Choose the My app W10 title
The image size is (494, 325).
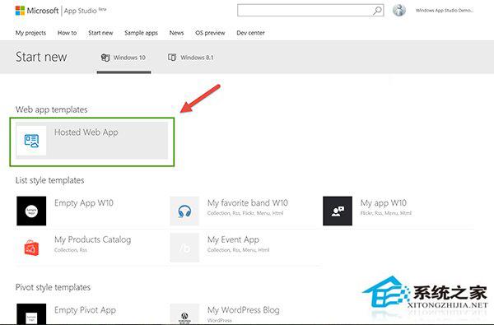pos(384,202)
